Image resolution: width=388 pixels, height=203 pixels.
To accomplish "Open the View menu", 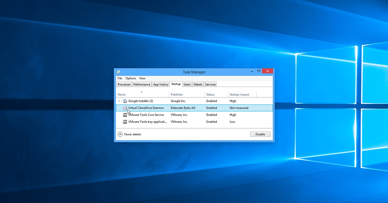I will click(x=142, y=78).
